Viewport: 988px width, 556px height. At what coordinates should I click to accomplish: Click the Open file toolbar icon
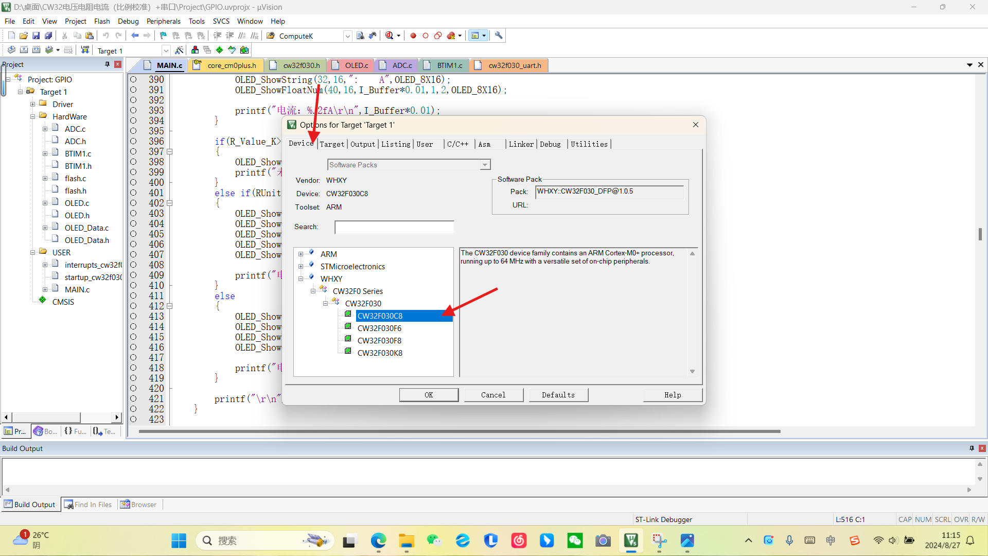pos(24,36)
